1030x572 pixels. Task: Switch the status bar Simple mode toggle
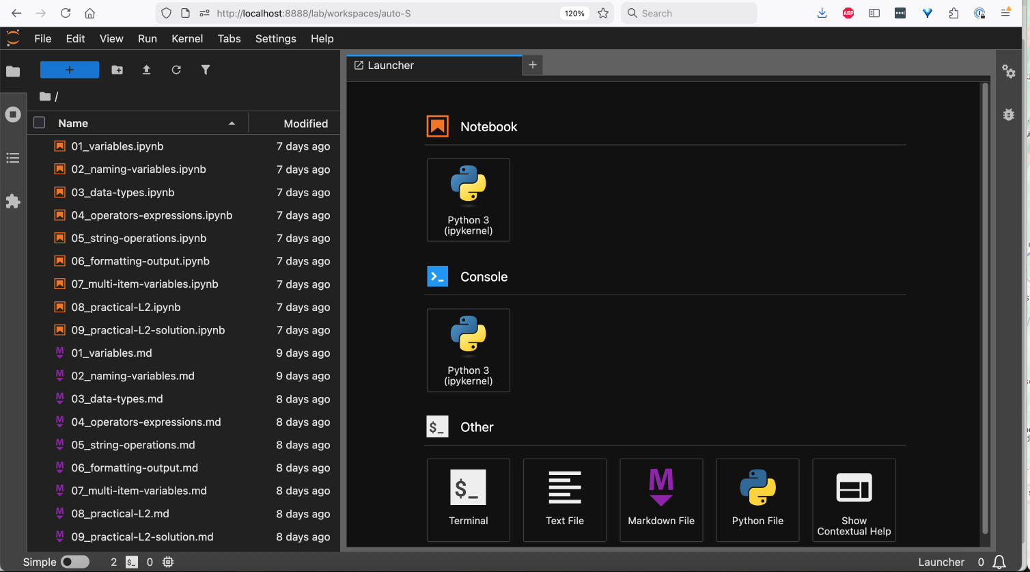pyautogui.click(x=75, y=562)
